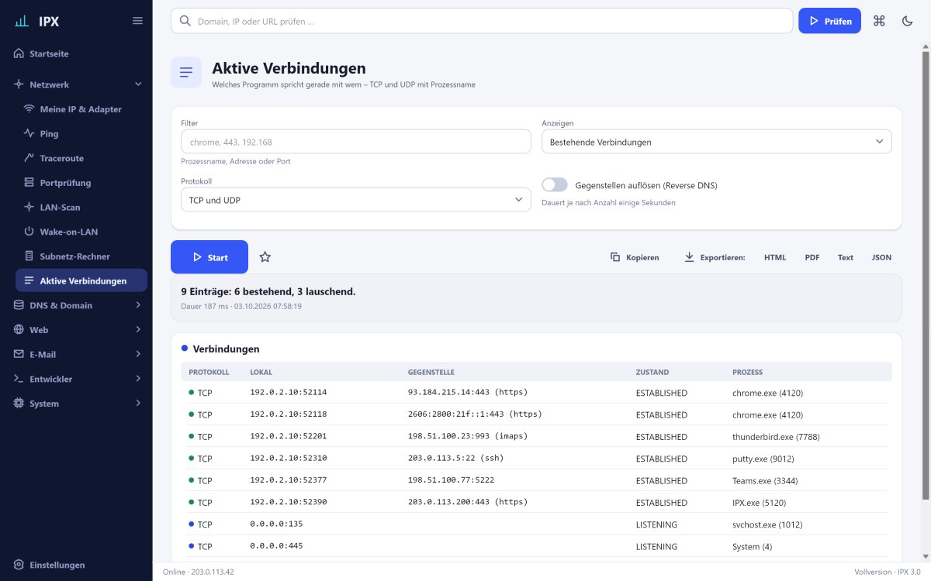931x581 pixels.
Task: Export results as Text
Action: point(846,257)
